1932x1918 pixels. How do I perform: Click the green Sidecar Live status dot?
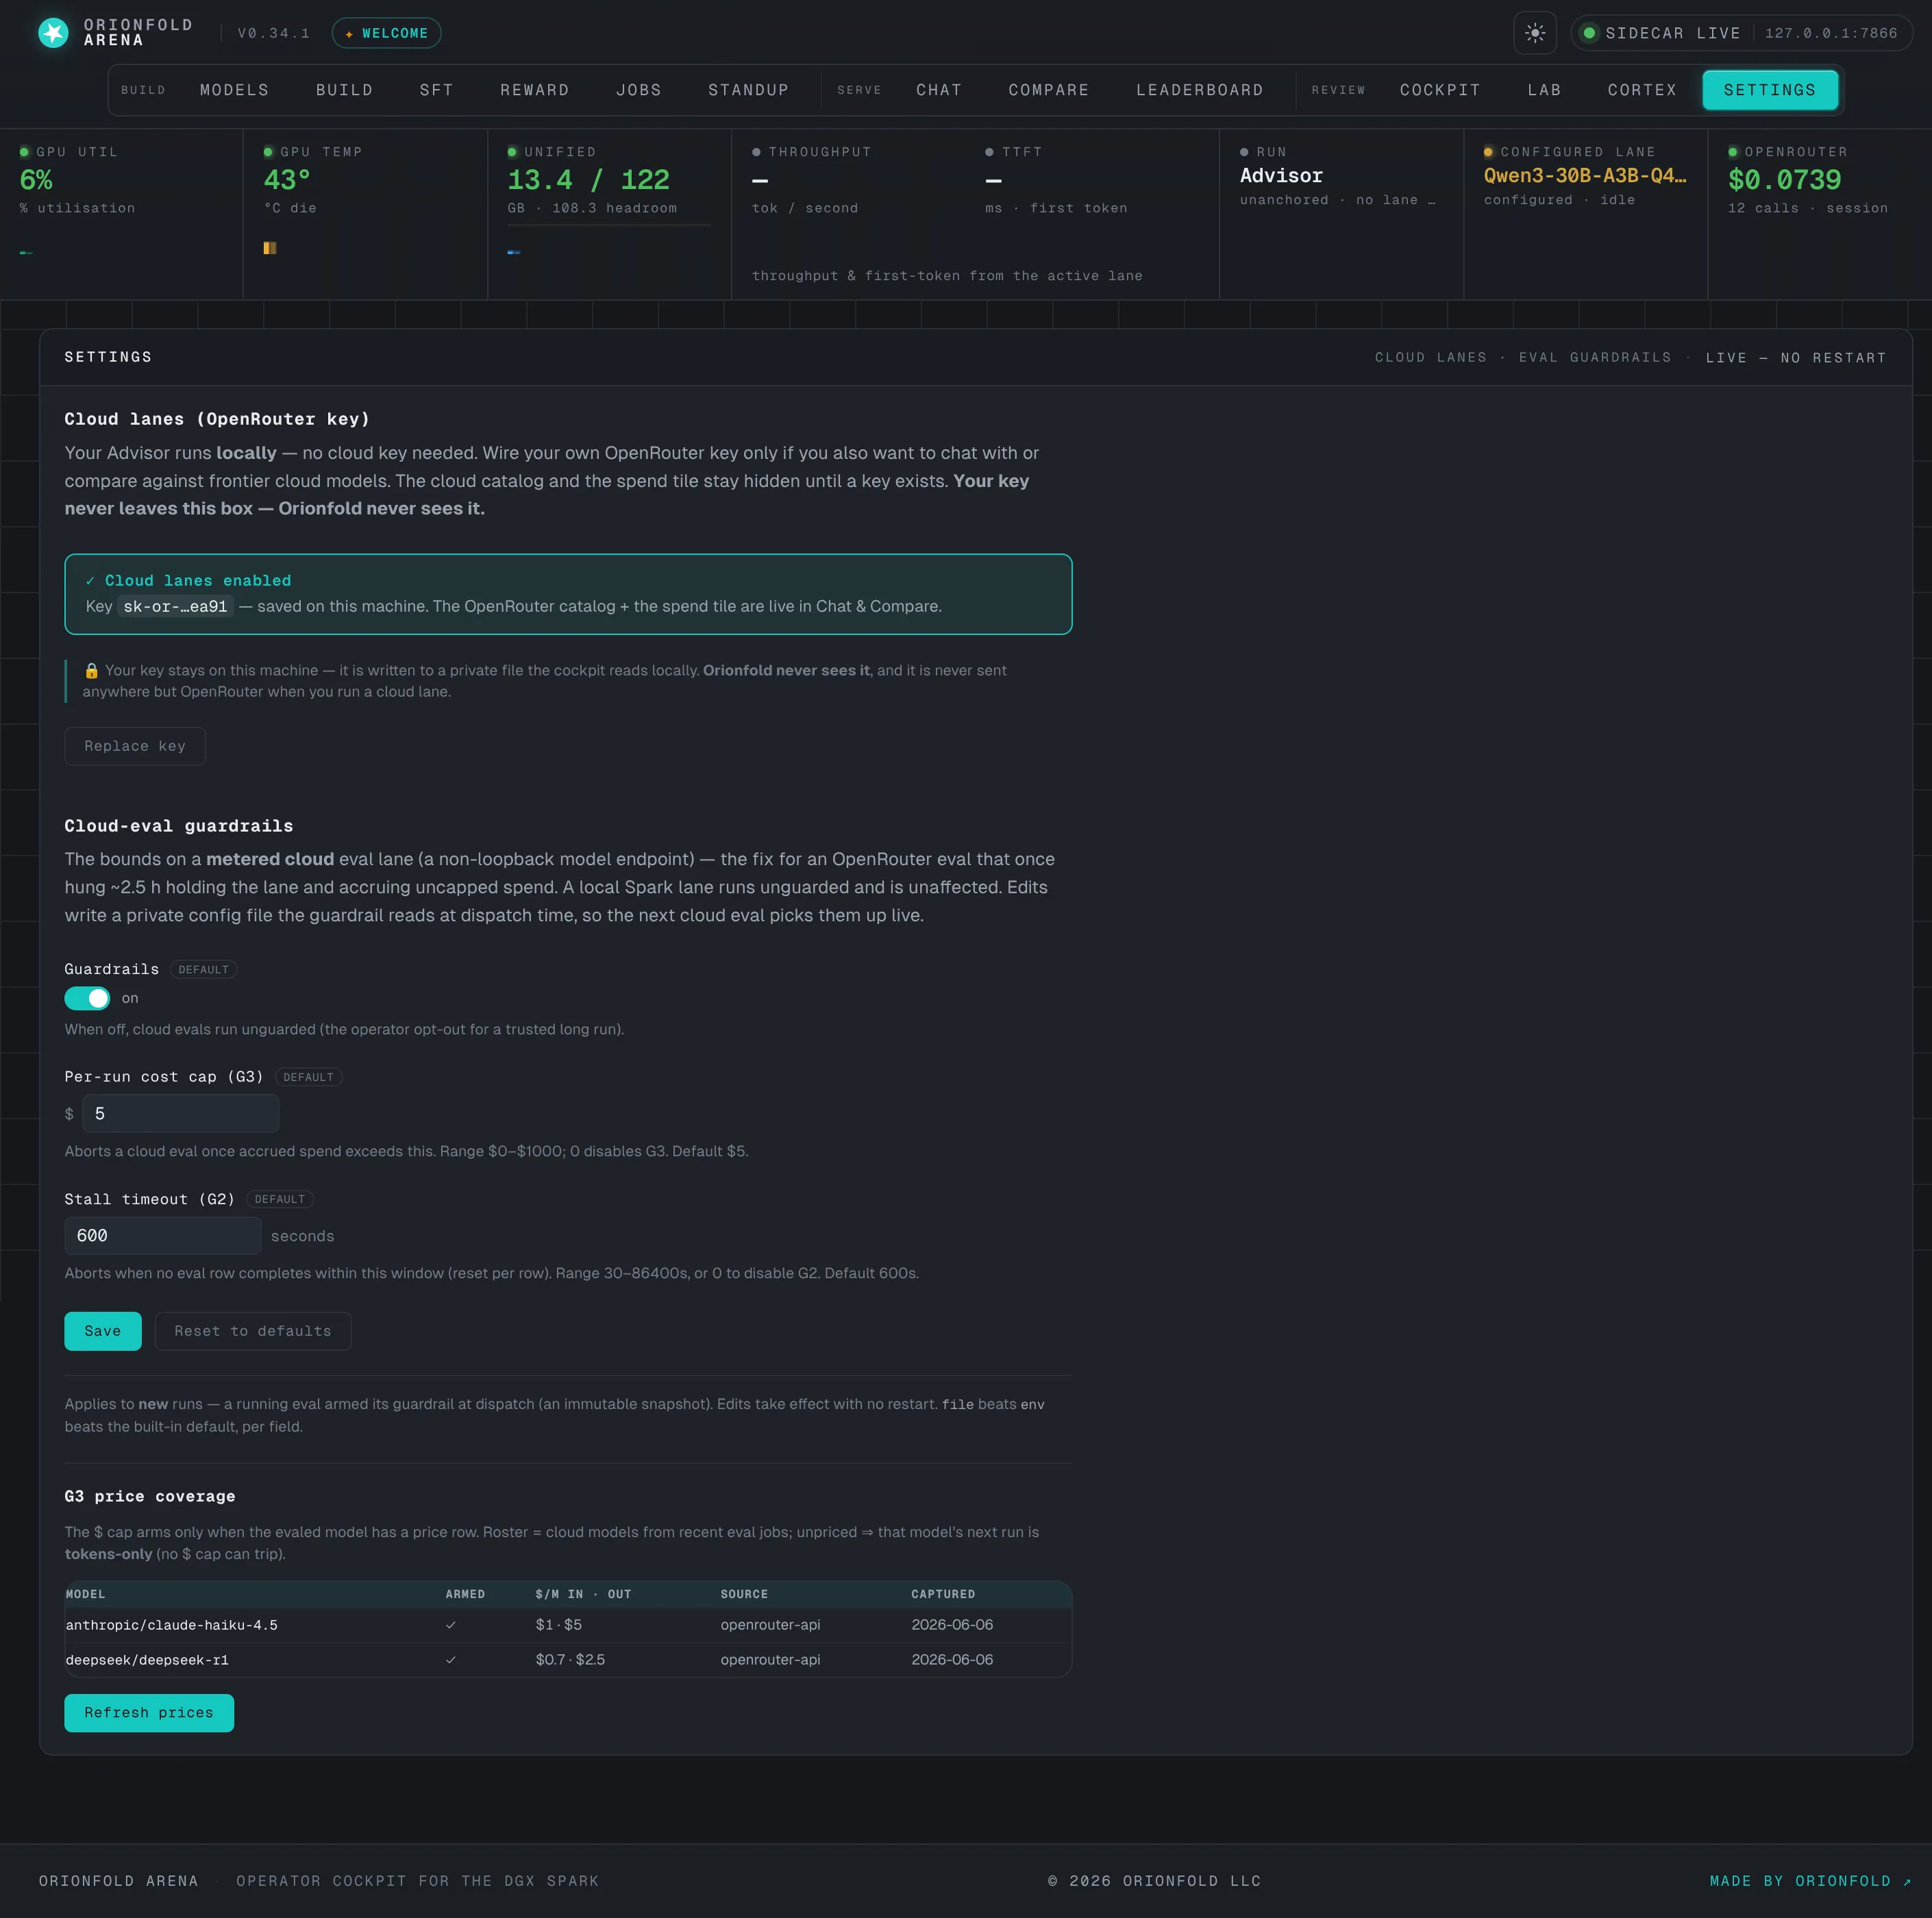click(1588, 33)
